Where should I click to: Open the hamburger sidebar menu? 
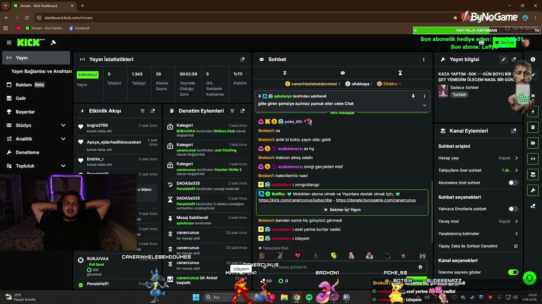point(9,43)
